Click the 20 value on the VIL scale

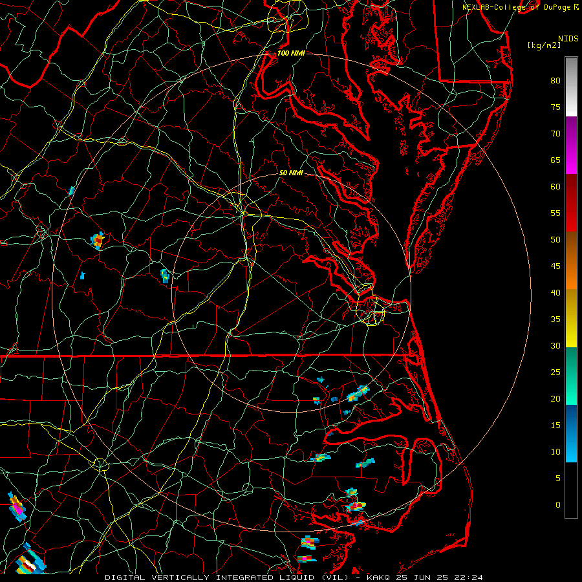555,398
